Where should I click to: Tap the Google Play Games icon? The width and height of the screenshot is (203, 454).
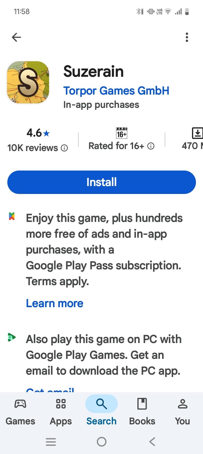(x=12, y=337)
